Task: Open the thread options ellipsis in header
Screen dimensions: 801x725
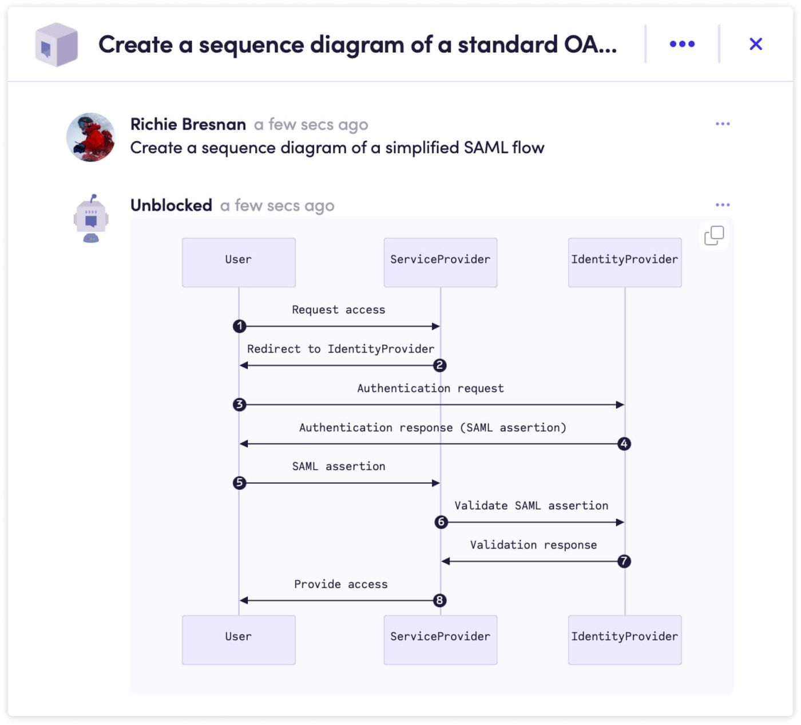Action: pyautogui.click(x=682, y=44)
